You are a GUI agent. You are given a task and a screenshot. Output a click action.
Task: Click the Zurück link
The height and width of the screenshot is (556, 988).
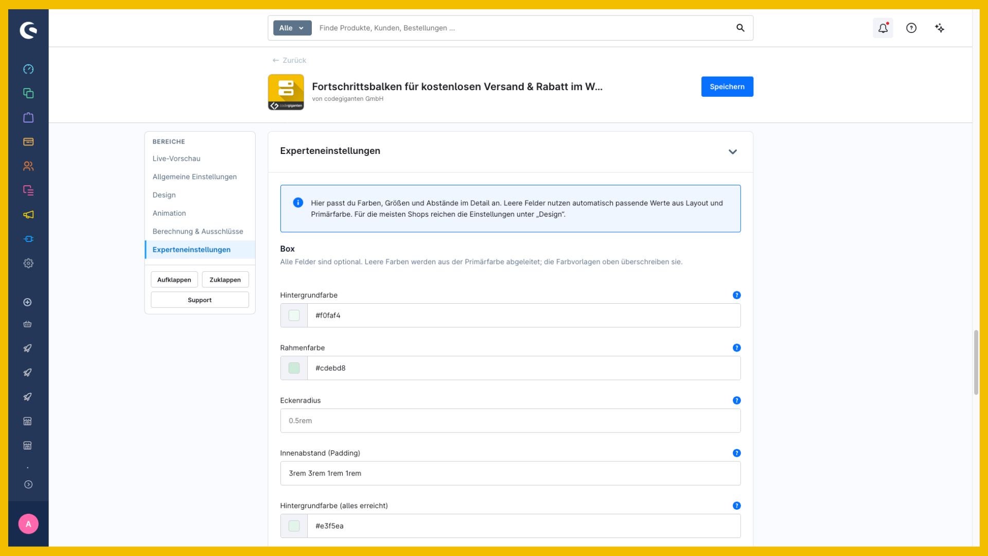pos(289,60)
